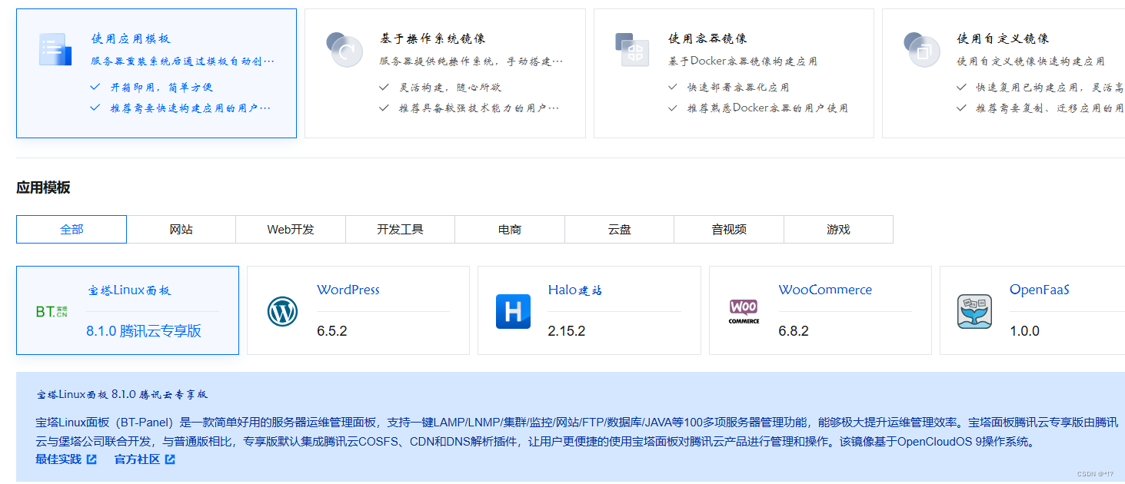Click the OpenFaaS whale logo
The width and height of the screenshot is (1125, 484).
(974, 311)
